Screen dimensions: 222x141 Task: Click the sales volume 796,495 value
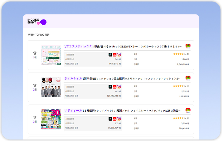point(184,128)
